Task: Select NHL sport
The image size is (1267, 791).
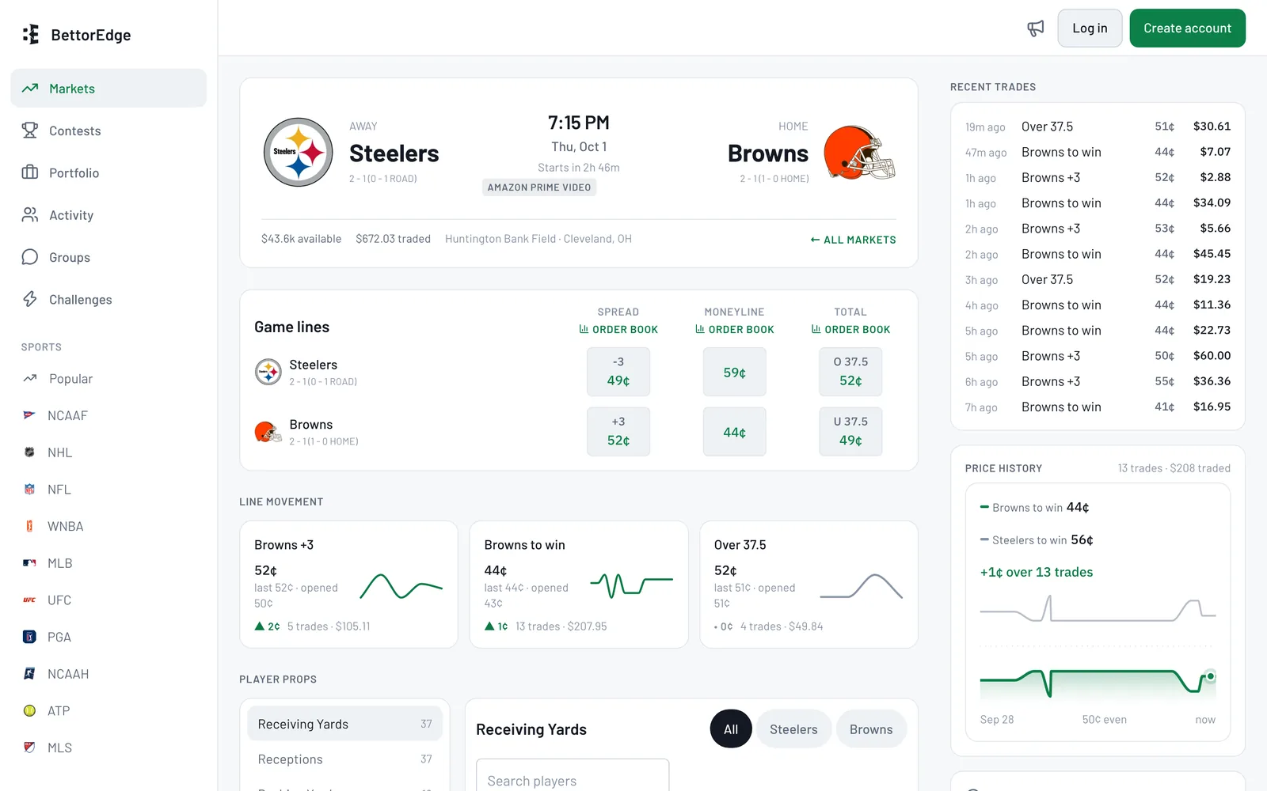Action: 108,452
